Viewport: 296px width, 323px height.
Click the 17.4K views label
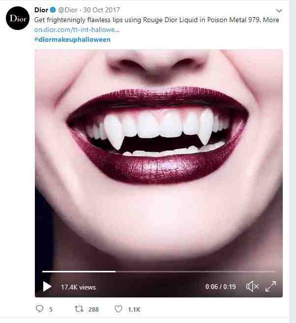(x=78, y=287)
